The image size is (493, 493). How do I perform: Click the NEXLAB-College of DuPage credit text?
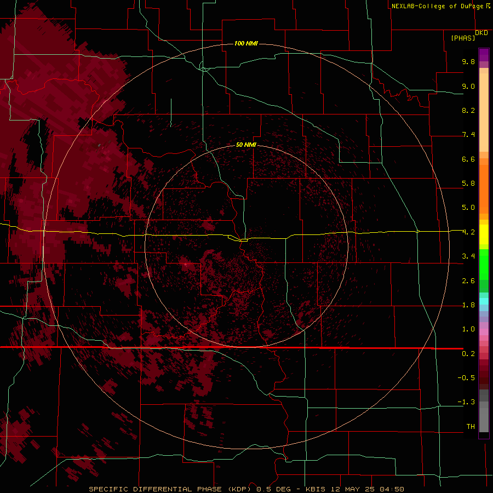pyautogui.click(x=437, y=6)
